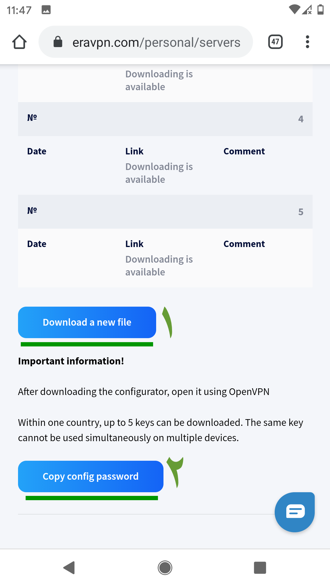Tap Downloading is available link in row 4
The image size is (330, 587).
[159, 173]
